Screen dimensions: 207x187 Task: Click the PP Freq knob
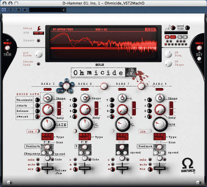168,54
